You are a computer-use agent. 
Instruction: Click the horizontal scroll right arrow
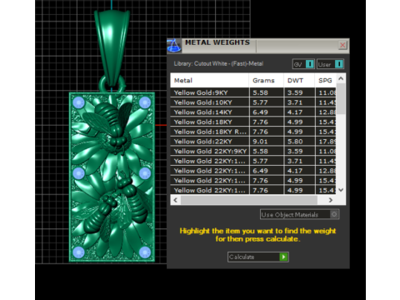(x=331, y=200)
